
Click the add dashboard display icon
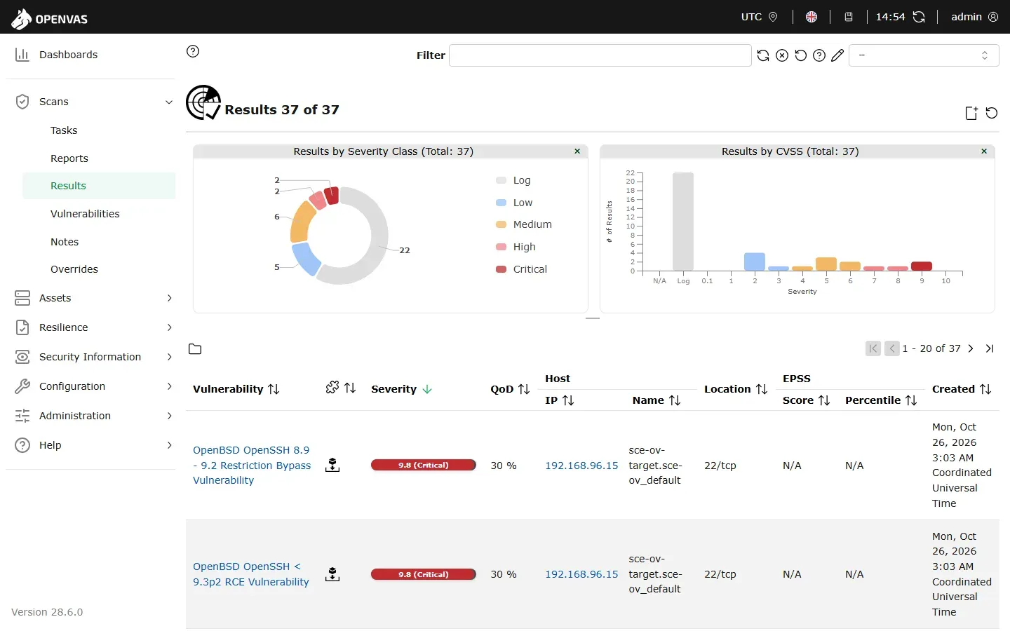point(971,113)
